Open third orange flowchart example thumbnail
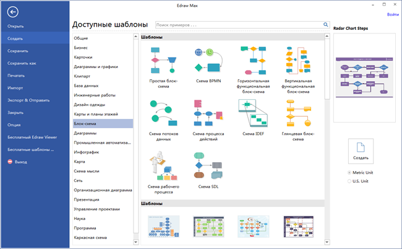This screenshot has height=249, width=402. 254,227
